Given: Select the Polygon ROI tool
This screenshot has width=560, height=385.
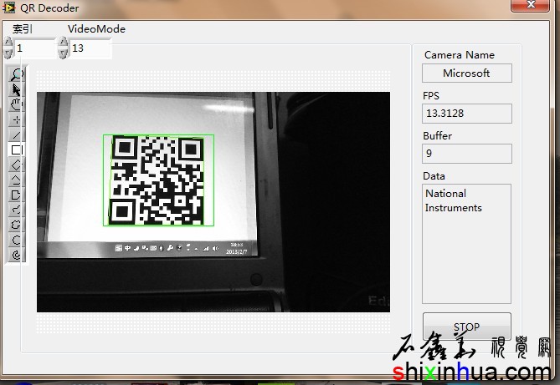Looking at the screenshot, I should [16, 195].
